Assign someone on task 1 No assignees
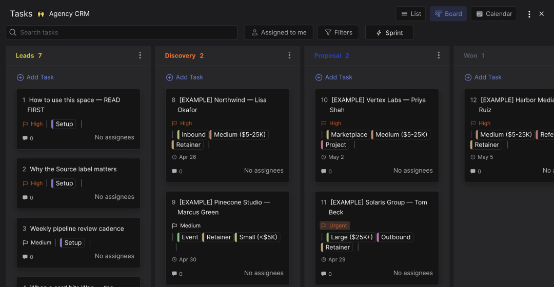 pyautogui.click(x=114, y=138)
